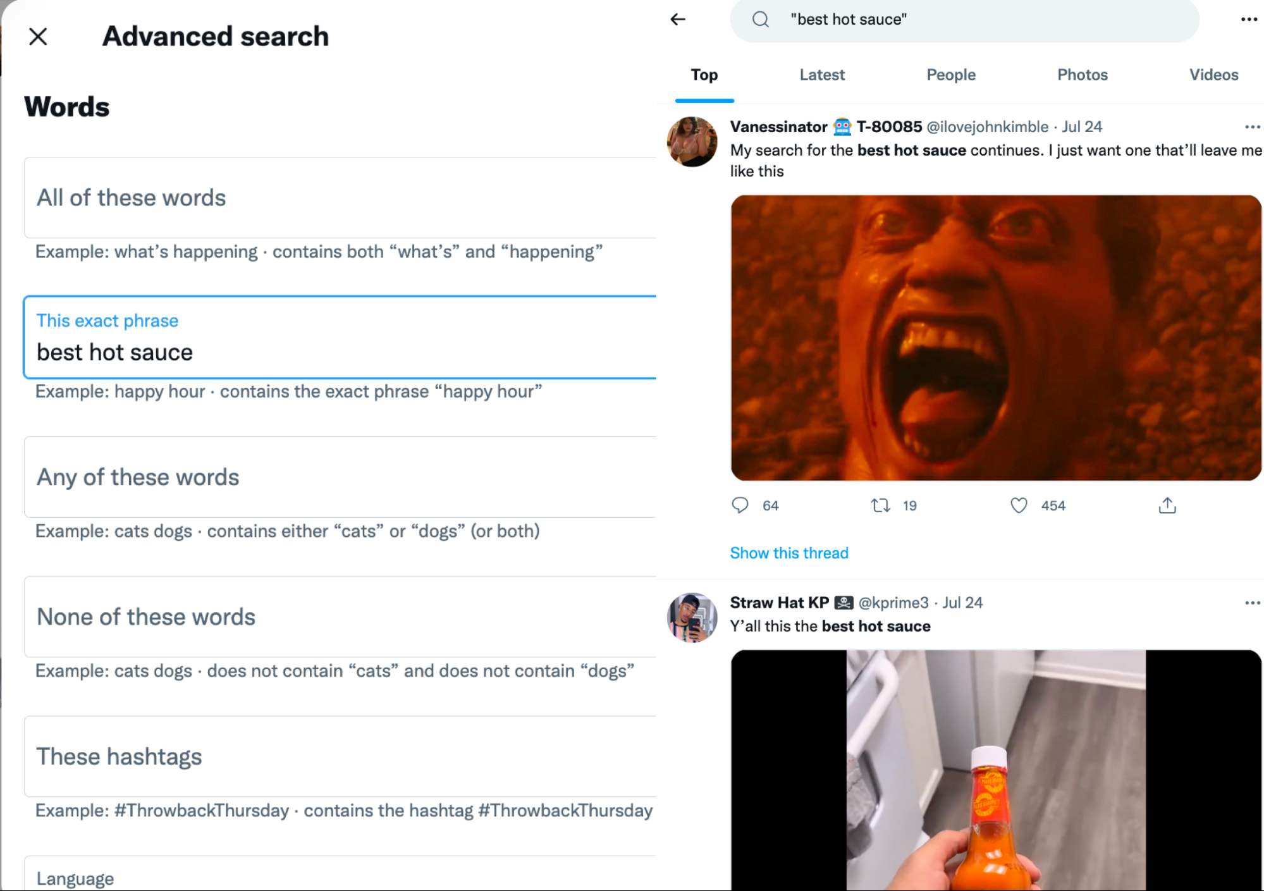Reply to Vanessinator's hot sauce tweet

(x=740, y=505)
